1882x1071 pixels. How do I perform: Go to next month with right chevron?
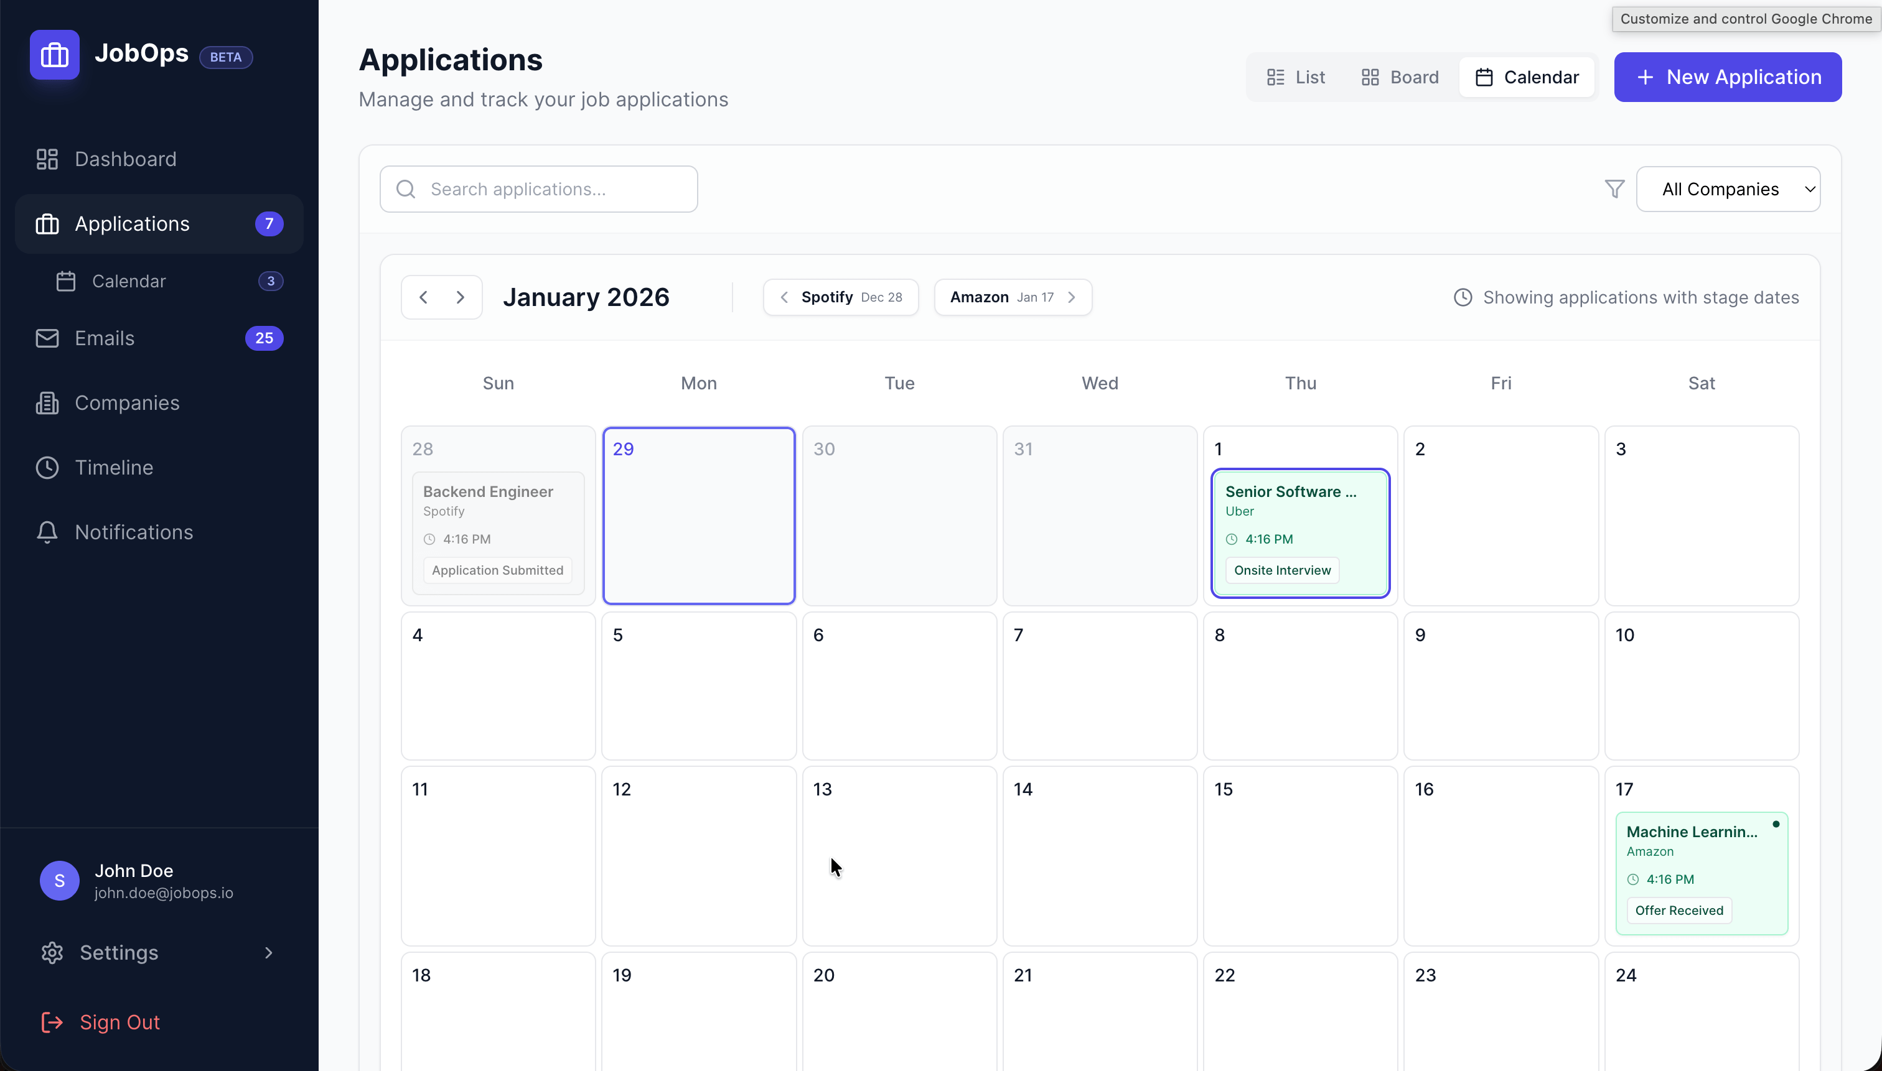pyautogui.click(x=461, y=297)
